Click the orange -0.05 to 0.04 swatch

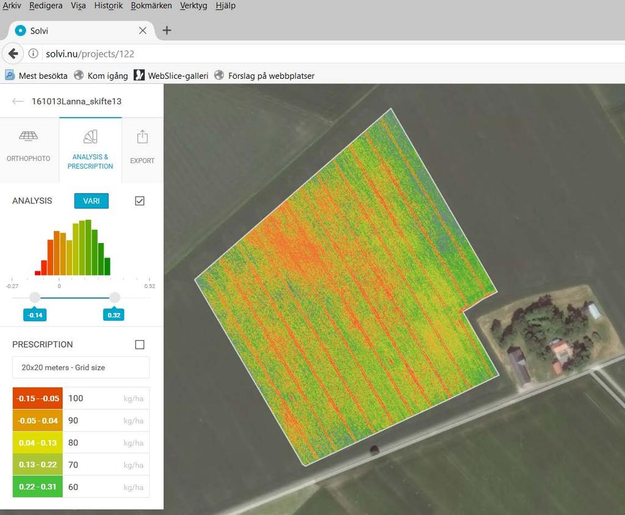pos(37,420)
